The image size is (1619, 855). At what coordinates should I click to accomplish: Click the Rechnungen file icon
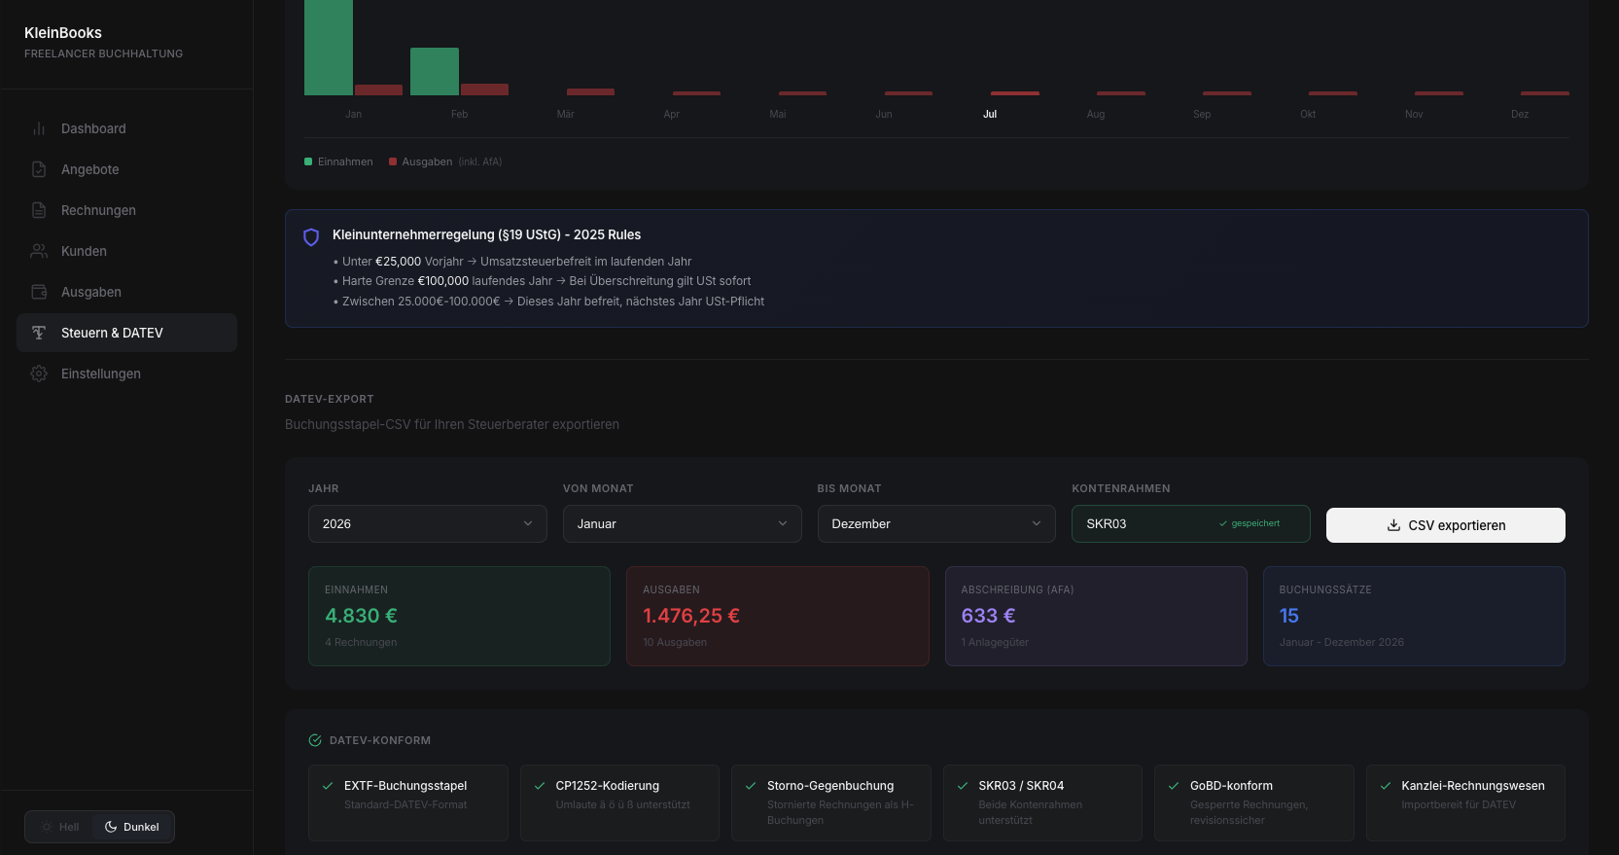tap(39, 210)
